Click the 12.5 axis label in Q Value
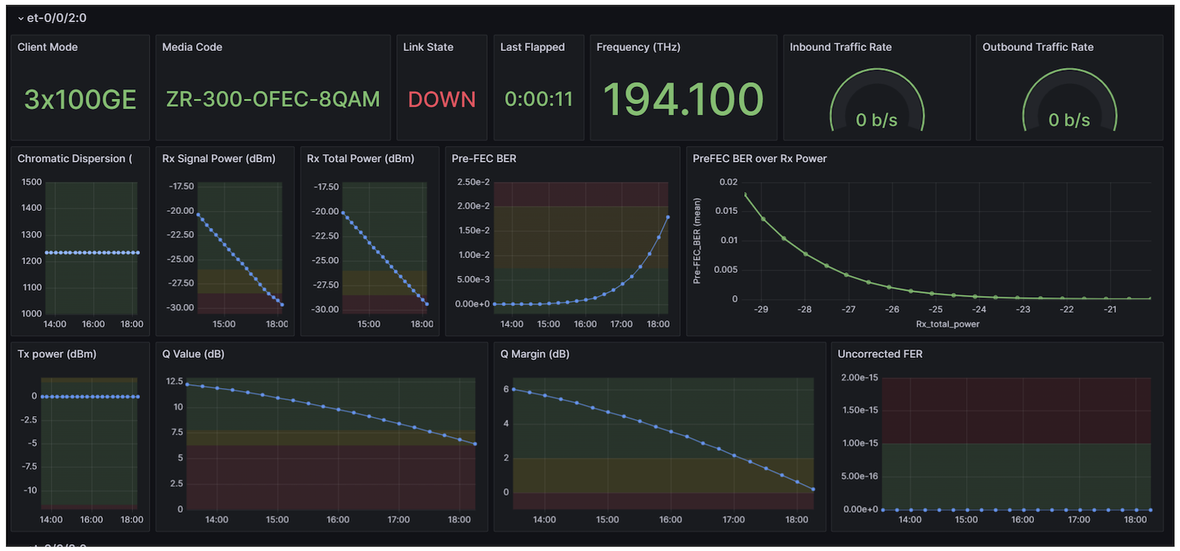Image resolution: width=1180 pixels, height=551 pixels. coord(175,381)
